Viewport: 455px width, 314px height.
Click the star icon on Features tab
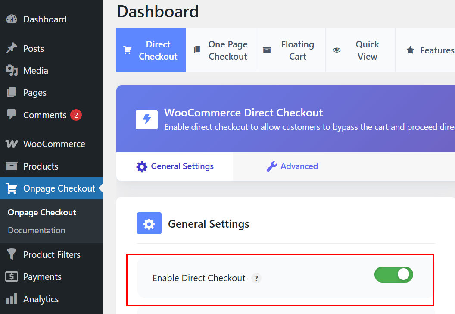point(410,50)
